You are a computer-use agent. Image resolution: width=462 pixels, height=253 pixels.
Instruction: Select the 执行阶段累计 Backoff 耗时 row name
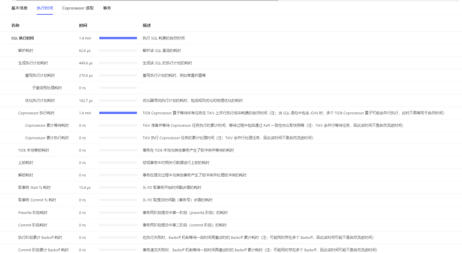click(40, 238)
